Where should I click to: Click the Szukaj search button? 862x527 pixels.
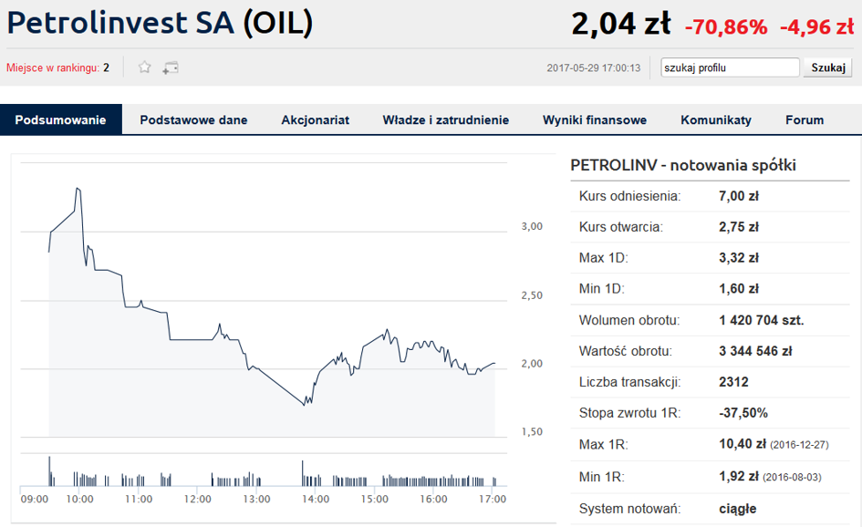[828, 67]
